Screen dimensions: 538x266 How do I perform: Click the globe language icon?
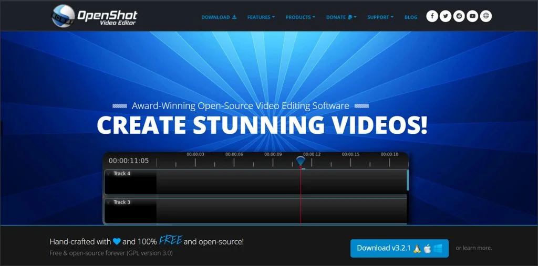tap(486, 16)
